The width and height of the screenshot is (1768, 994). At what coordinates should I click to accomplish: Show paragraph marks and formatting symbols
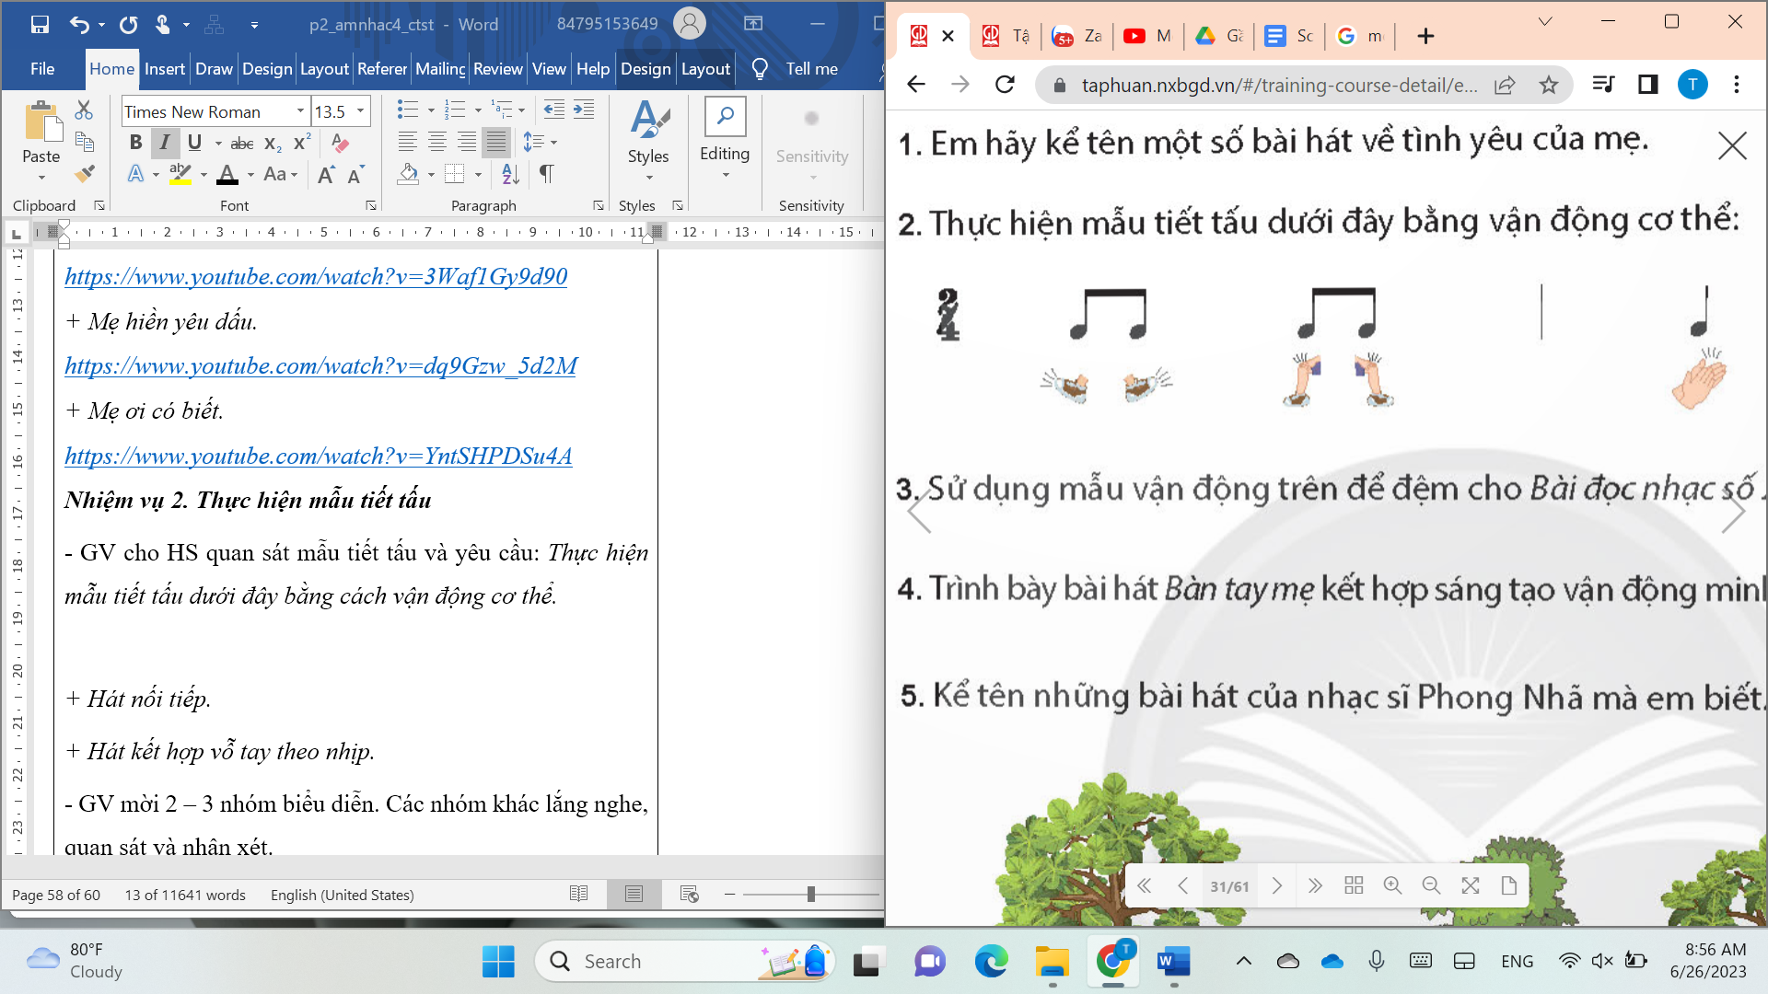pyautogui.click(x=547, y=173)
